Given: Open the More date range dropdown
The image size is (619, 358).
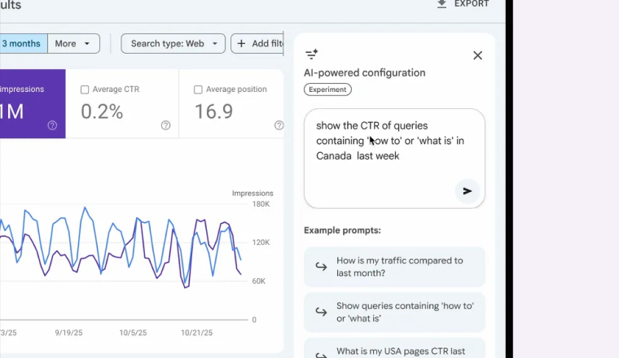Looking at the screenshot, I should 73,43.
